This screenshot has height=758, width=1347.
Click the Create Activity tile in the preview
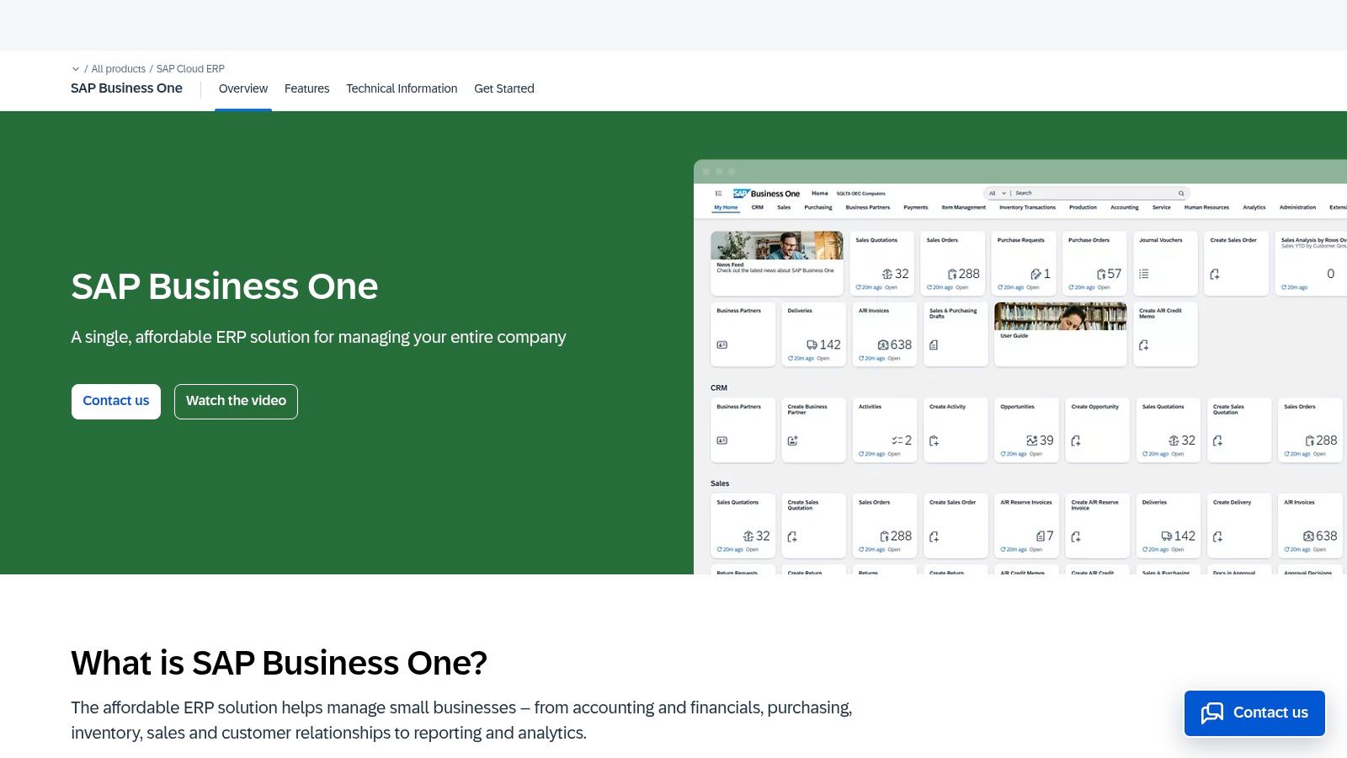tap(956, 430)
